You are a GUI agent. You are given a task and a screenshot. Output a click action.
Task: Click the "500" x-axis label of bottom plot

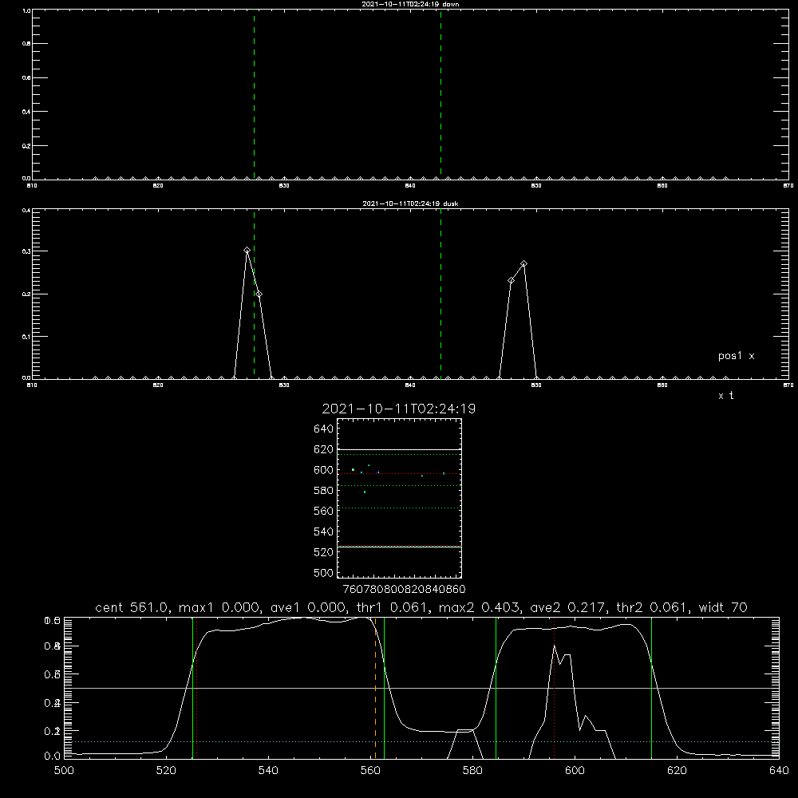pos(64,771)
